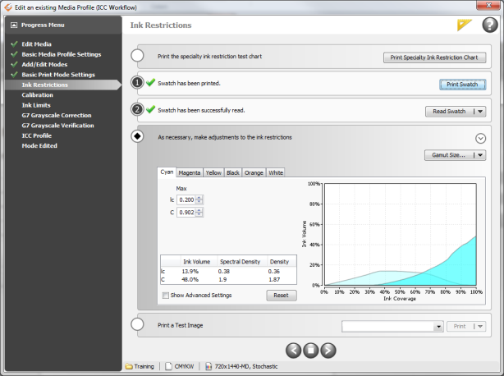Select the specialty ink restriction chart step circle
Image resolution: width=504 pixels, height=376 pixels.
[x=138, y=57]
